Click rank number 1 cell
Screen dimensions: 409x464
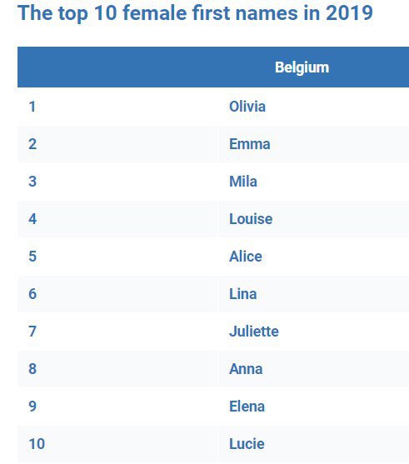click(117, 107)
